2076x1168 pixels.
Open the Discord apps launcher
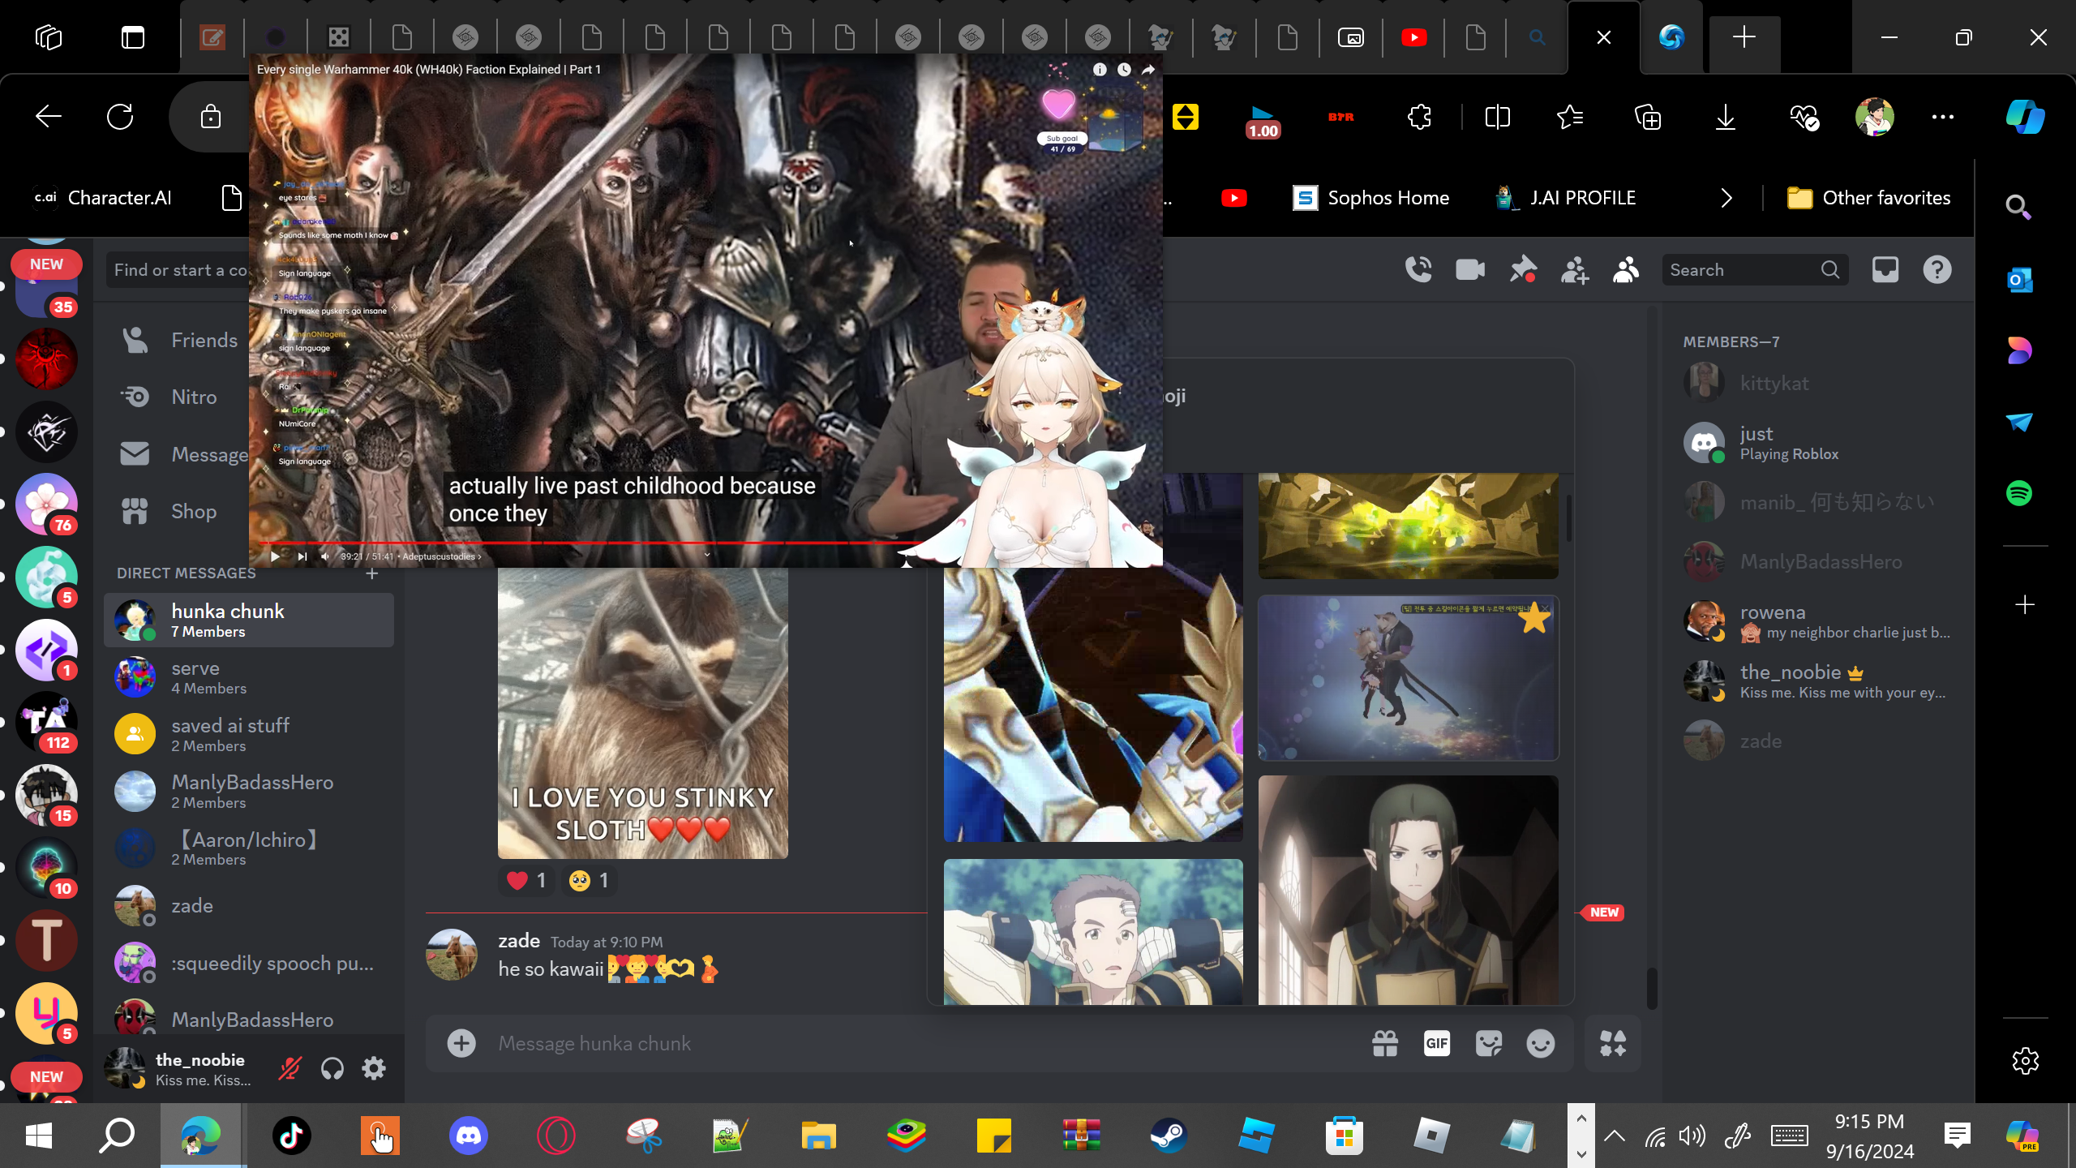click(x=1613, y=1044)
